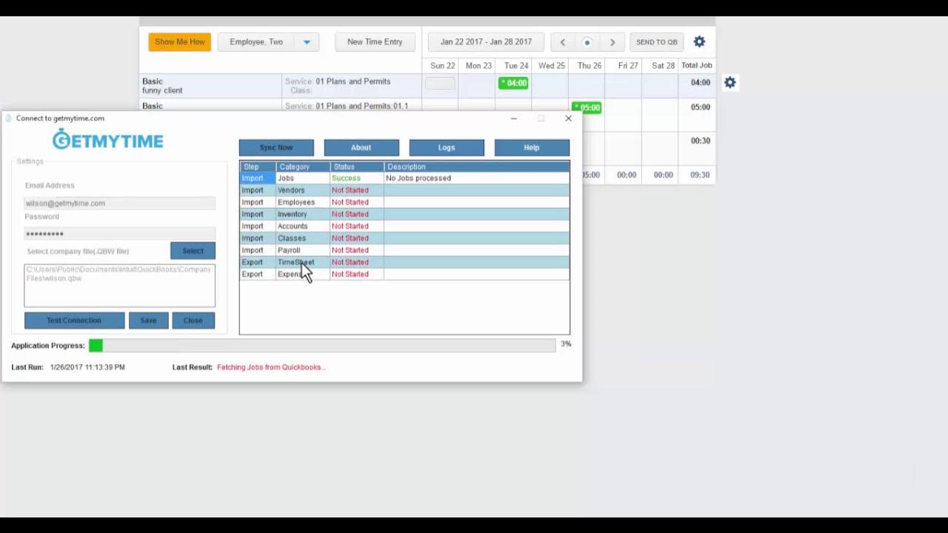Sort by the Step column header

pyautogui.click(x=258, y=167)
